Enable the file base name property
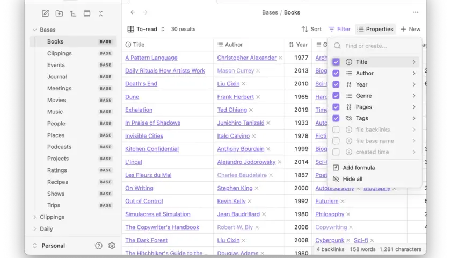451x258 pixels. tap(336, 141)
